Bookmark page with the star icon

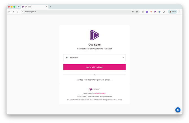[x=137, y=12]
